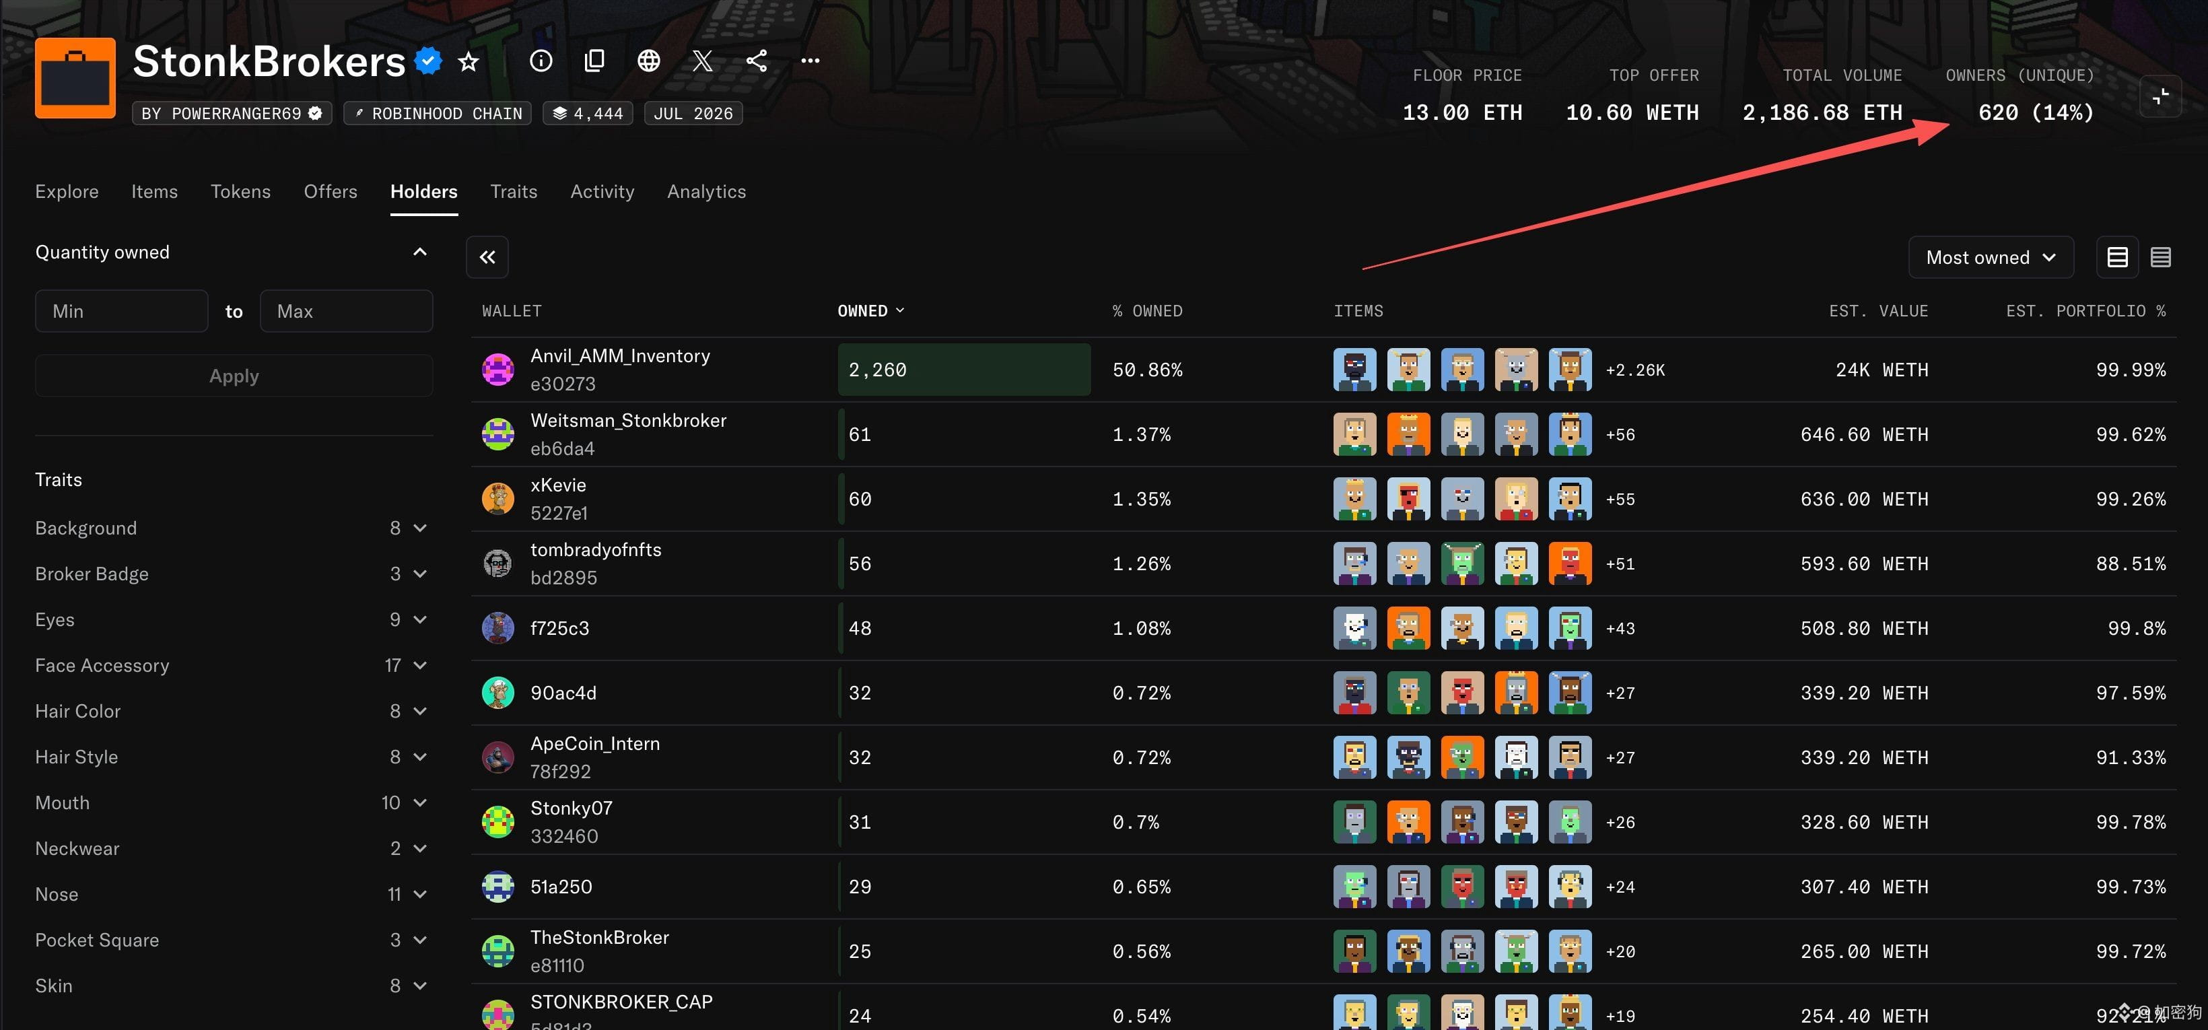Image resolution: width=2208 pixels, height=1030 pixels.
Task: Open the Traits tab
Action: pos(514,192)
